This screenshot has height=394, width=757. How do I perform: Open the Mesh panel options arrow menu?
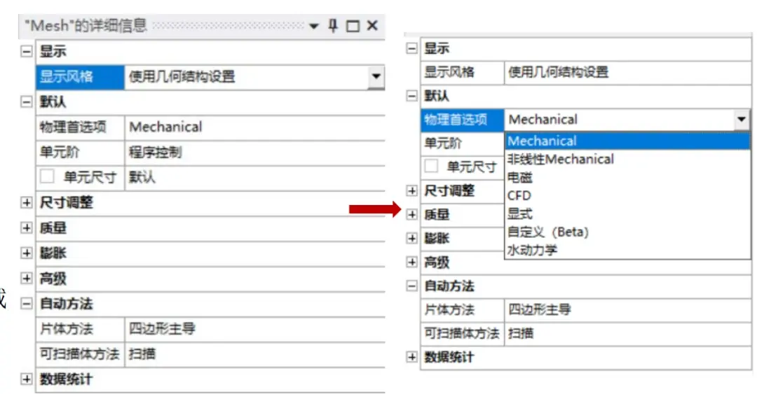(x=314, y=26)
